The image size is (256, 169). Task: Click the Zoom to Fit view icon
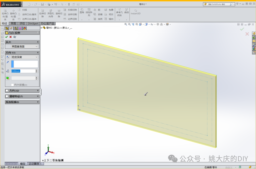click(126, 24)
